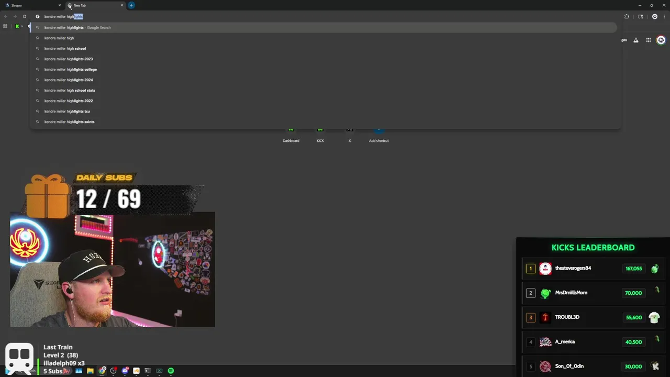The height and width of the screenshot is (377, 670).
Task: Open Google Chrome from taskbar
Action: 102,371
